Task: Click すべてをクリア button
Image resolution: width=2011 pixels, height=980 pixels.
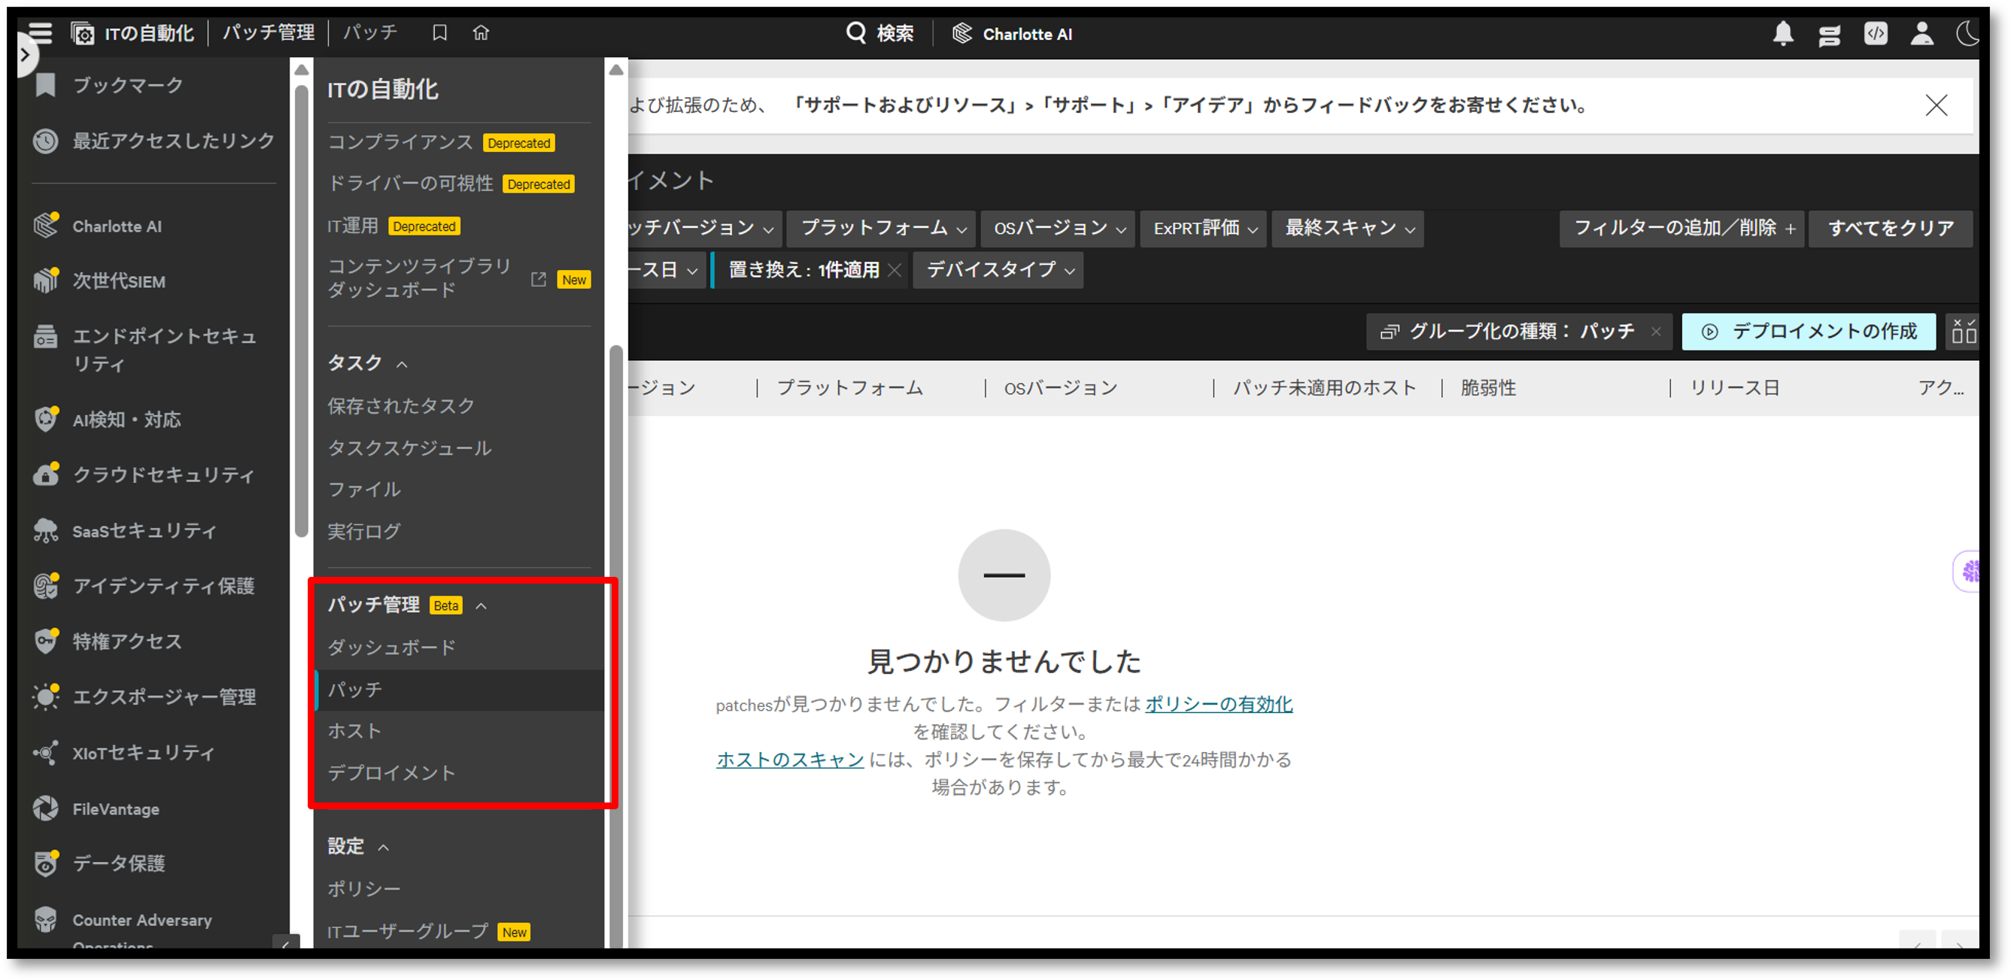Action: coord(1891,229)
